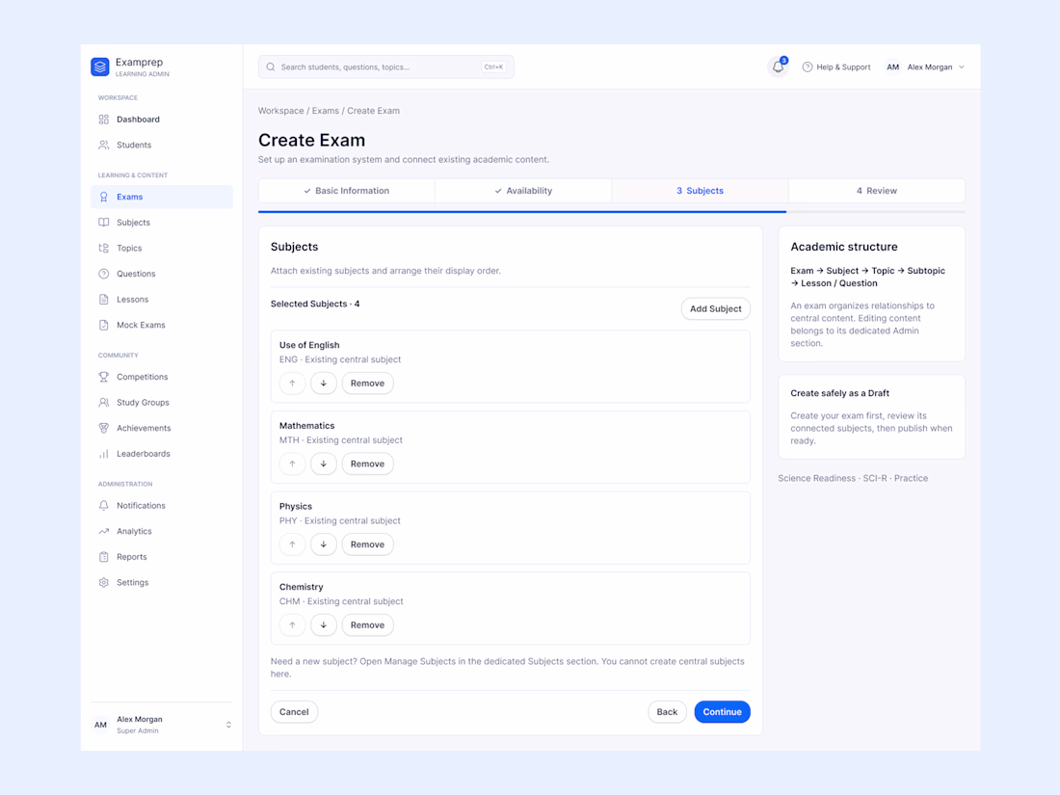Cancel exam creation
Image resolution: width=1060 pixels, height=795 pixels.
point(294,712)
